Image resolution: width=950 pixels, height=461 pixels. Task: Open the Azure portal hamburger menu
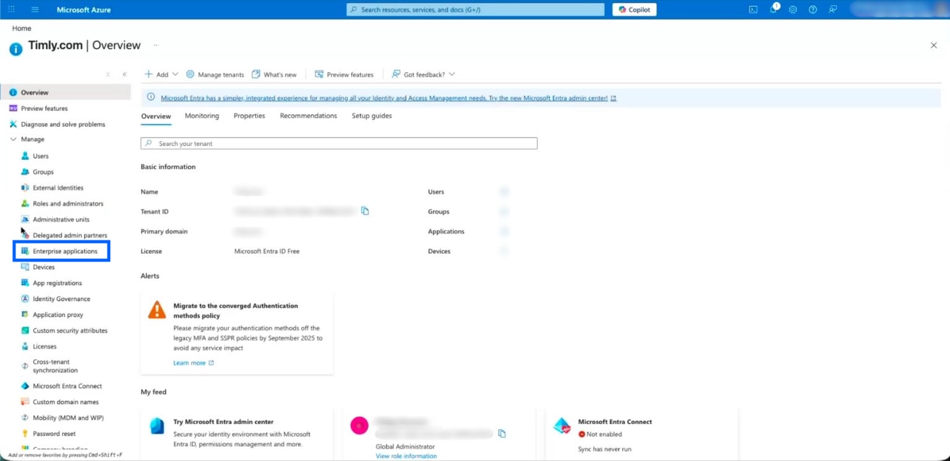point(35,9)
